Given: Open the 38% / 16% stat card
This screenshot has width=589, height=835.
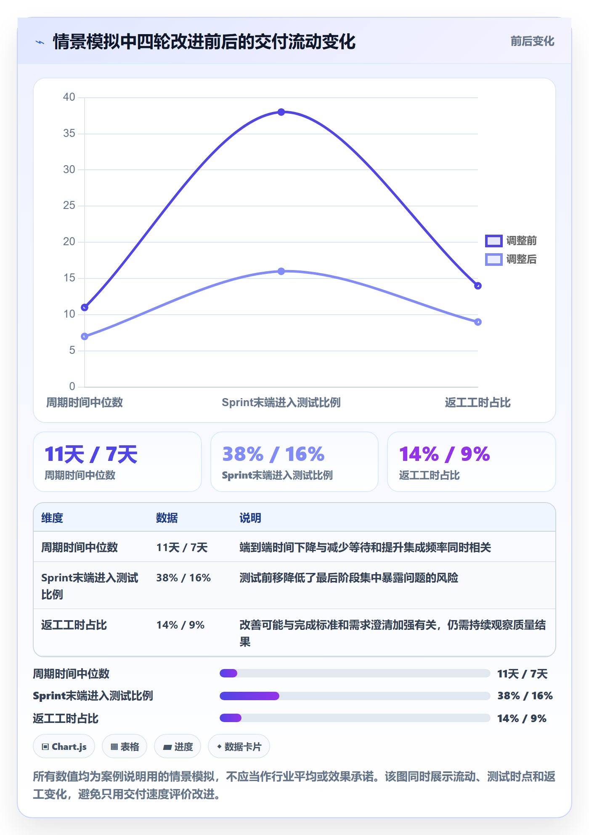Looking at the screenshot, I should click(294, 462).
